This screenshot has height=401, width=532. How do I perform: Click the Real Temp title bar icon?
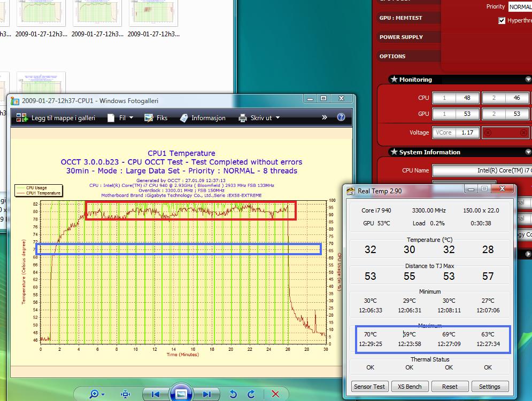pos(351,191)
